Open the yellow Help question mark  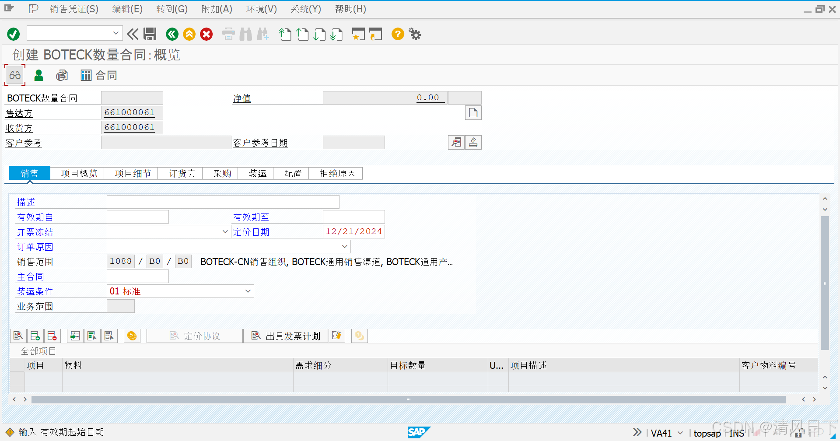(398, 34)
